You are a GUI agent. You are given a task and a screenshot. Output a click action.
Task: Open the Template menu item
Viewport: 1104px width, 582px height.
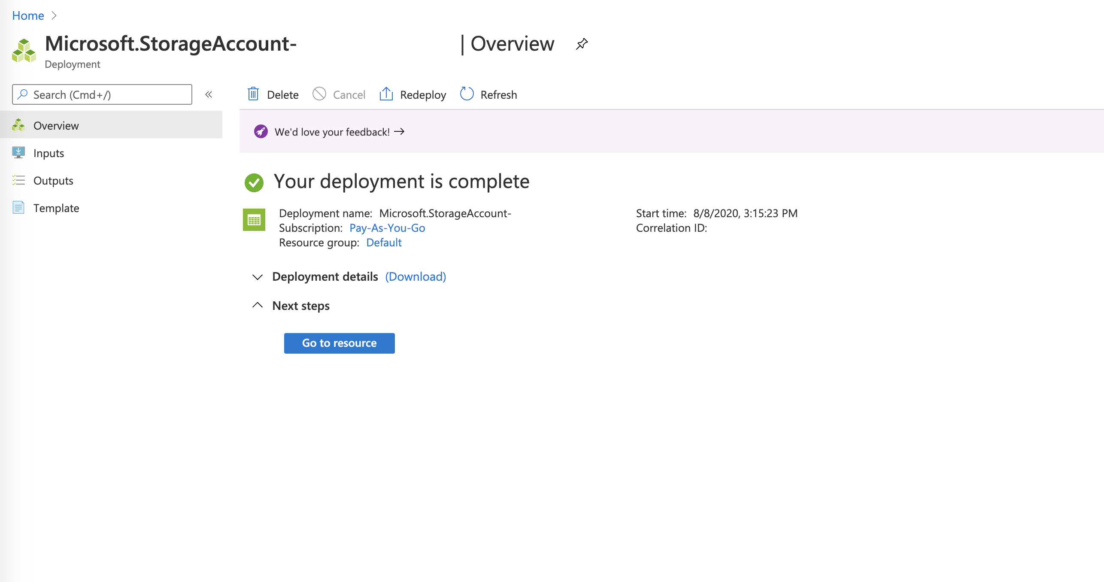pyautogui.click(x=111, y=208)
